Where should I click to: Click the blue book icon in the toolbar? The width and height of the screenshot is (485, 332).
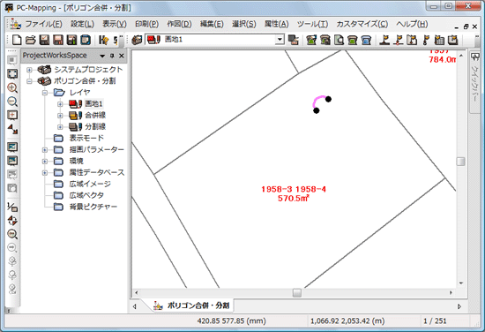pyautogui.click(x=86, y=40)
